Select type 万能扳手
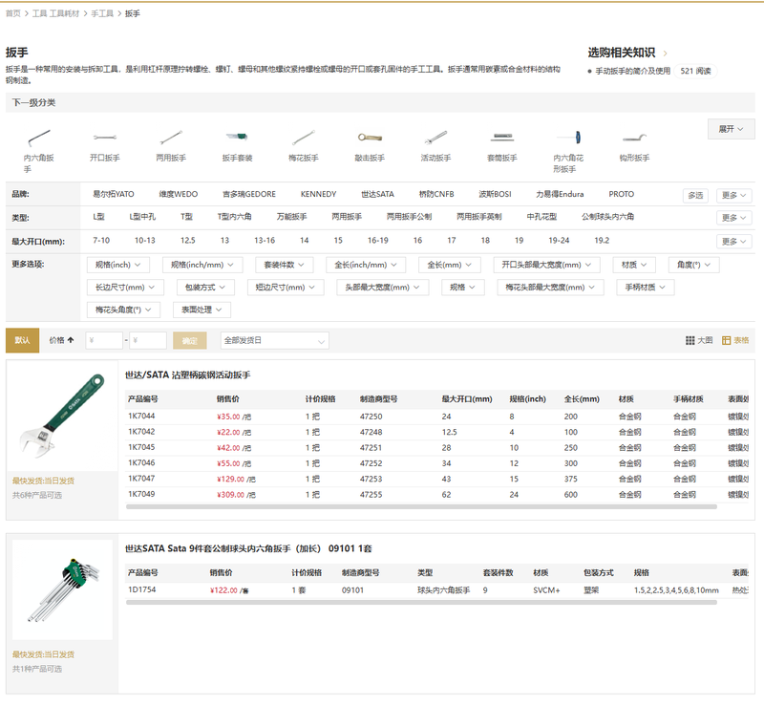 (292, 217)
